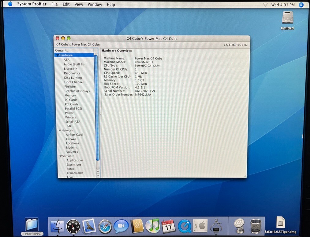Launch iTunes from the Dock

(x=153, y=226)
